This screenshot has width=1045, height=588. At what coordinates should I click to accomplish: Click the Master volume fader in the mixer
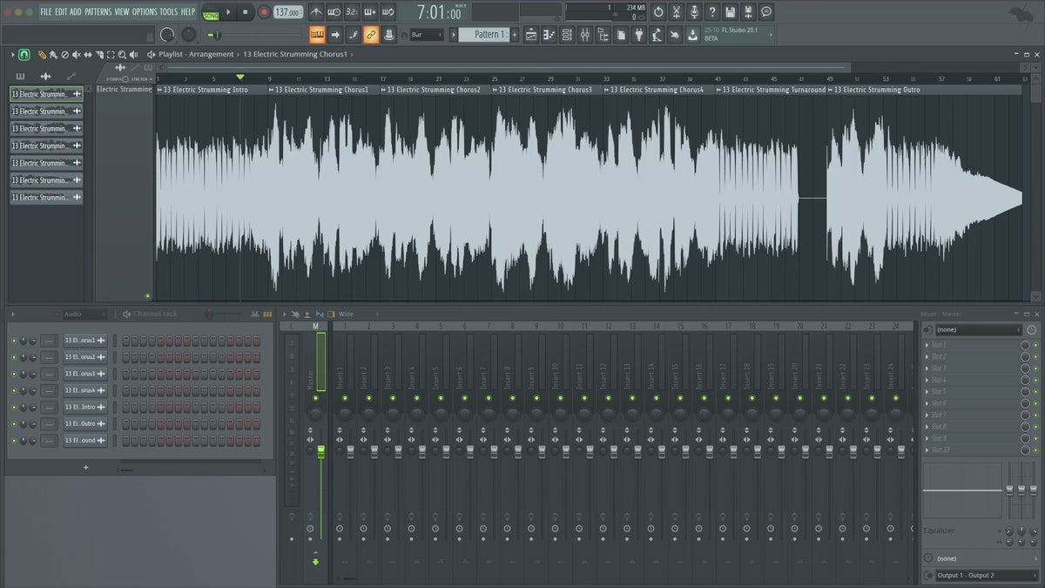pos(320,451)
